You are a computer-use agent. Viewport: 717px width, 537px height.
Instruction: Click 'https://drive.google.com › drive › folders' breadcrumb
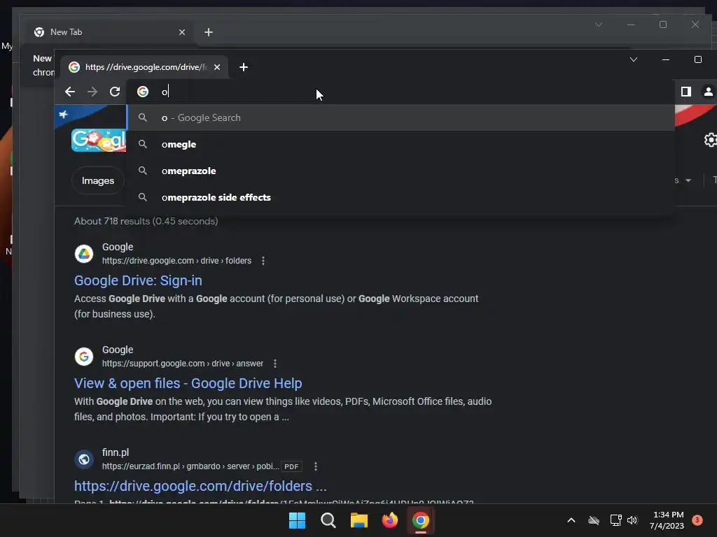[x=176, y=261]
